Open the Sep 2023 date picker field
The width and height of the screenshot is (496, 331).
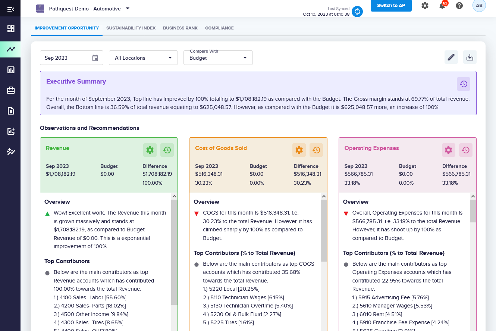71,57
